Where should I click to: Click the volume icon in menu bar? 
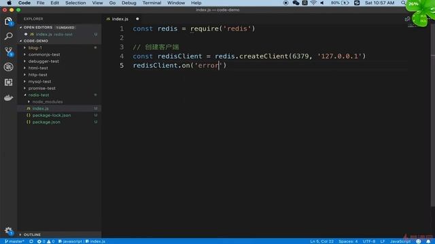click(x=321, y=3)
